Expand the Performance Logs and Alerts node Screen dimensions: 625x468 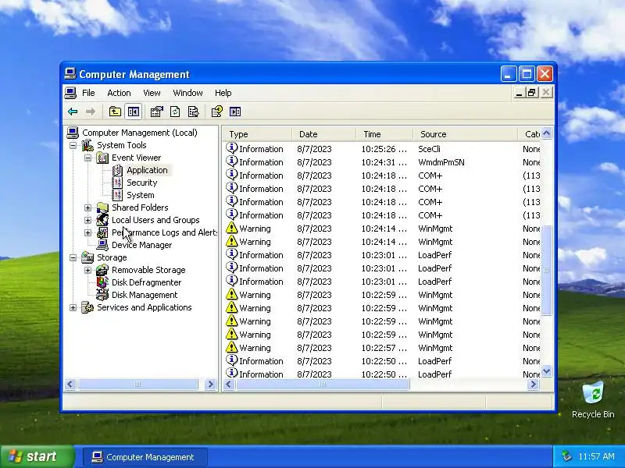(x=87, y=232)
